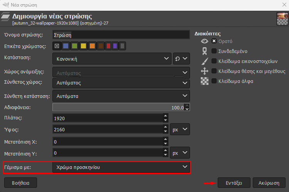Click the Πλάτος width field showing 1920
Screen dimensions: 289x192
click(108, 118)
